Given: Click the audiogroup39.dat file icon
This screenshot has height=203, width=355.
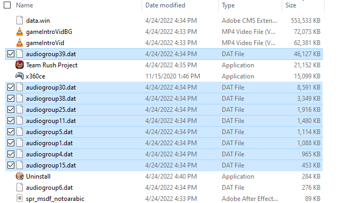Looking at the screenshot, I should coord(20,54).
